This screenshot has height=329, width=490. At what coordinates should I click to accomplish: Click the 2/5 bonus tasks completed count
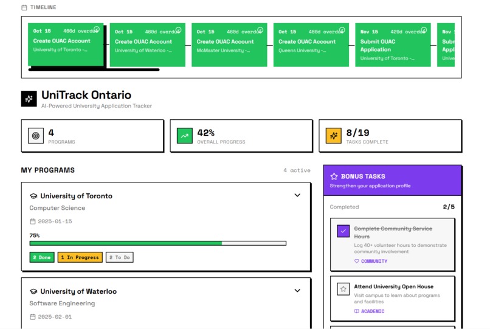click(449, 207)
